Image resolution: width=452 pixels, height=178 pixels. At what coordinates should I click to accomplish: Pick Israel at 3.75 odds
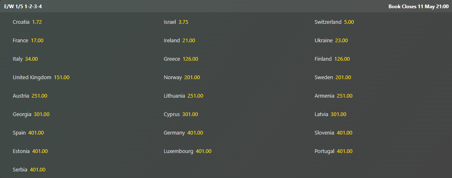tap(176, 22)
